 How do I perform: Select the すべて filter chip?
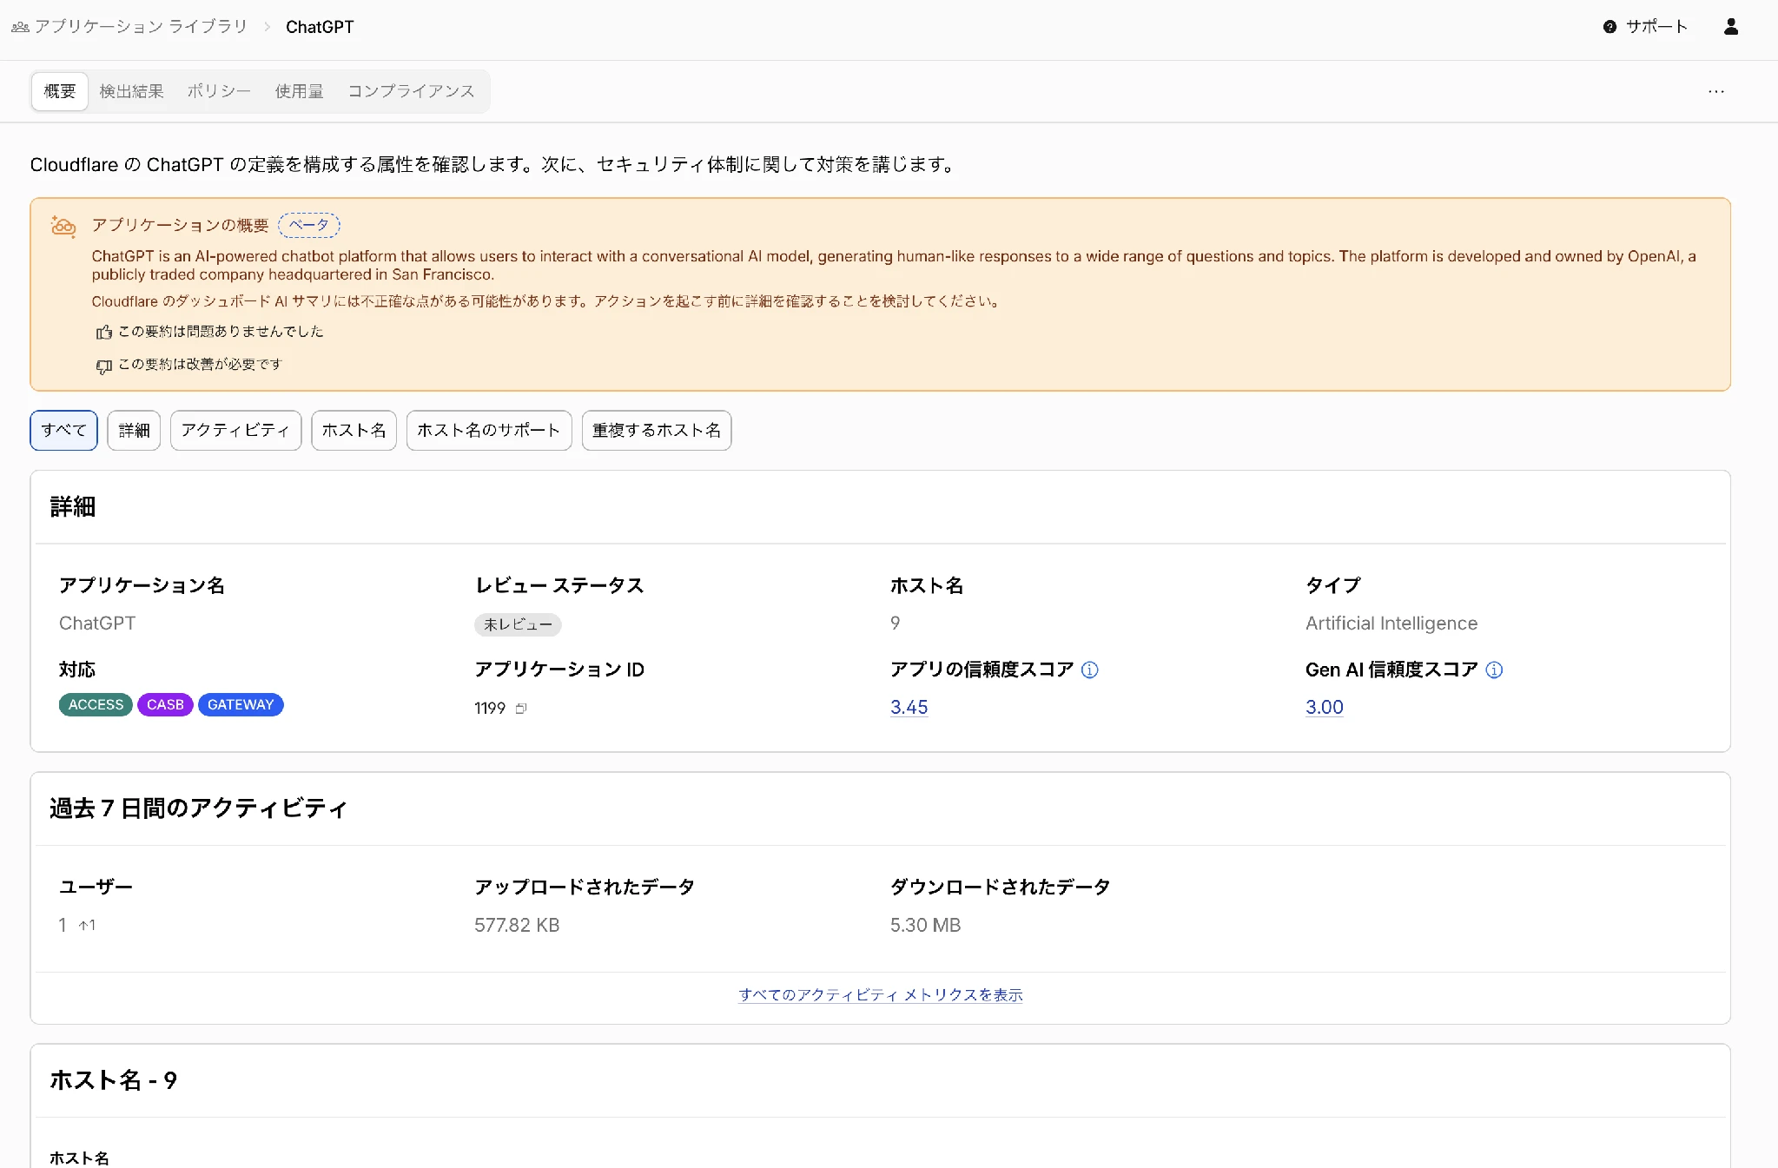click(63, 431)
